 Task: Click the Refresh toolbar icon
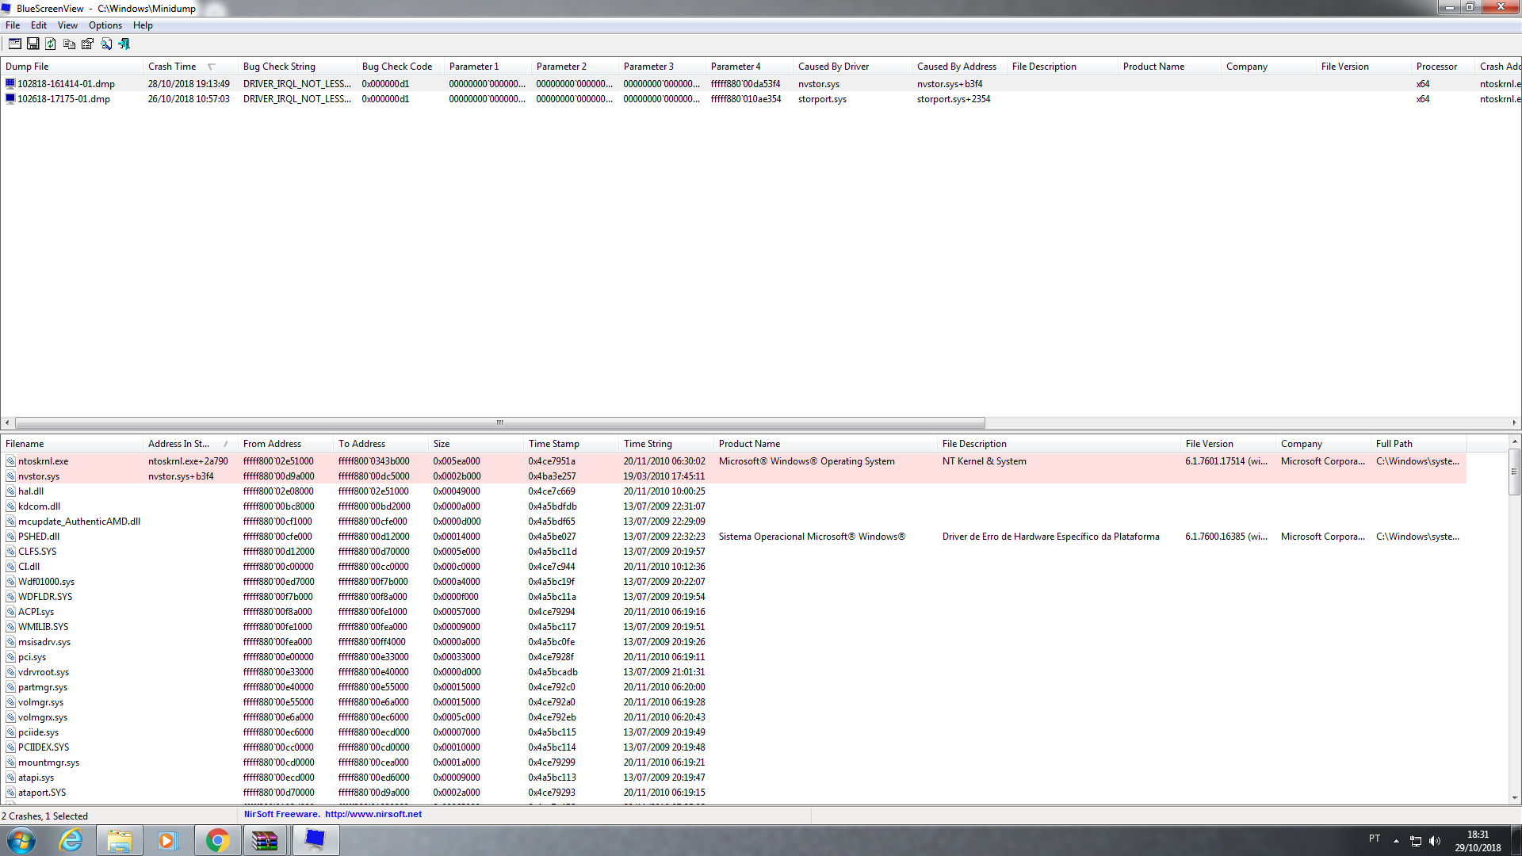pyautogui.click(x=51, y=44)
